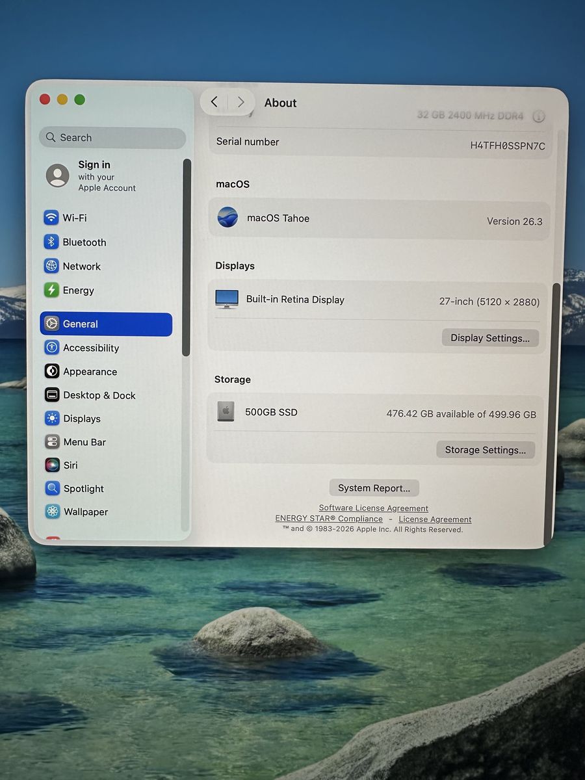585x780 pixels.
Task: Click the Search field in sidebar
Action: pyautogui.click(x=112, y=138)
